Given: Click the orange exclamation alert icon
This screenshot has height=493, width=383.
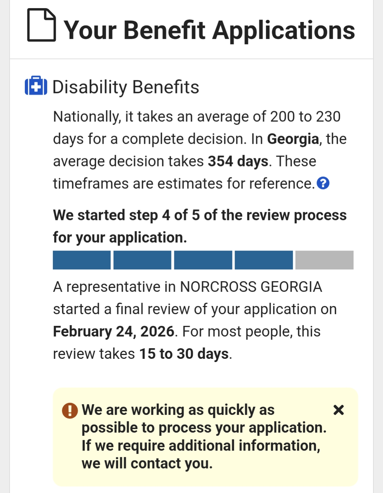Looking at the screenshot, I should (x=70, y=411).
